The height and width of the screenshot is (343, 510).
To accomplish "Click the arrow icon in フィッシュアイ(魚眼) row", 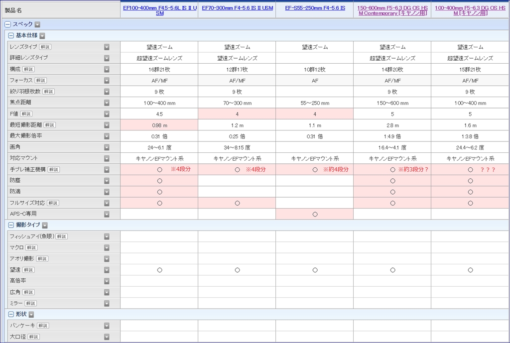I will [107, 236].
